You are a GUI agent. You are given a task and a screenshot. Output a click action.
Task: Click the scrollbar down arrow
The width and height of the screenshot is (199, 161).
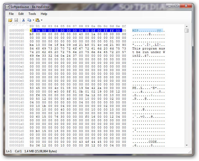tap(187, 145)
